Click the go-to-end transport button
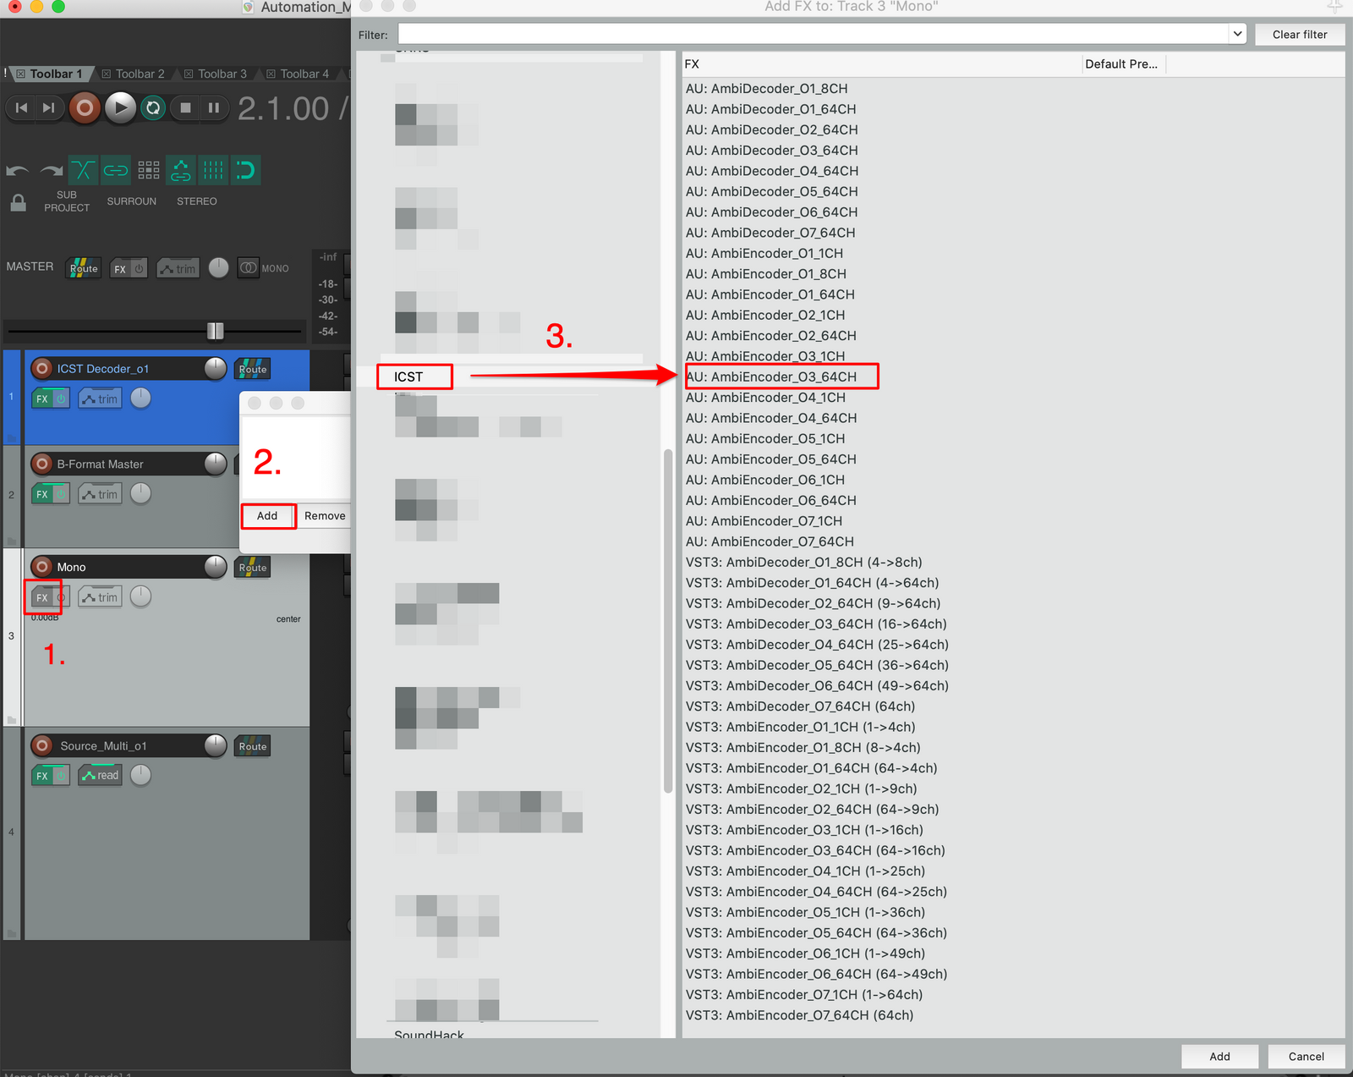 49,107
